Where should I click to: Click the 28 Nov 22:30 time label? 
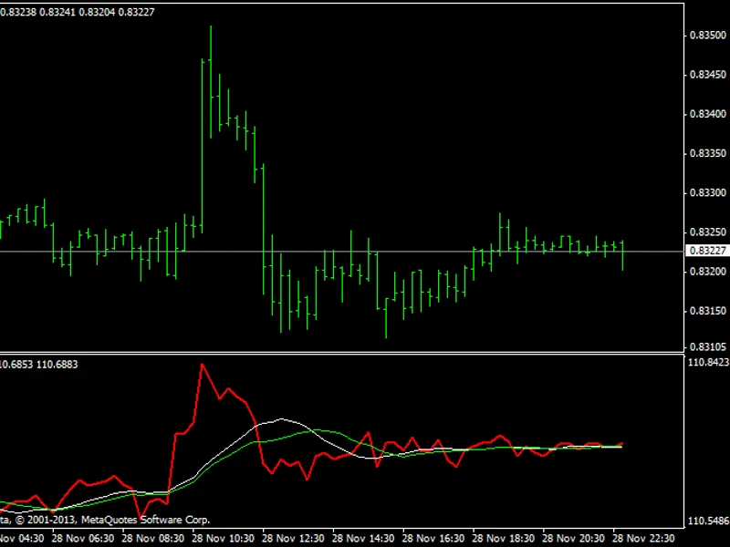click(x=643, y=539)
